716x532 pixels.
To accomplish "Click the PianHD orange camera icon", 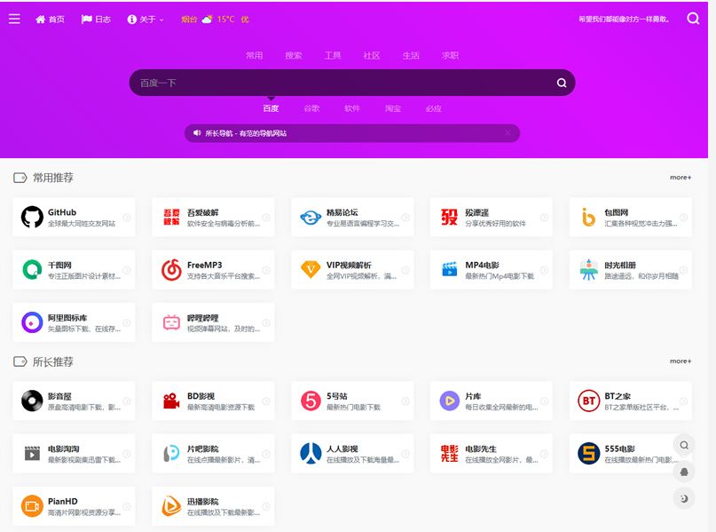I will [x=32, y=506].
